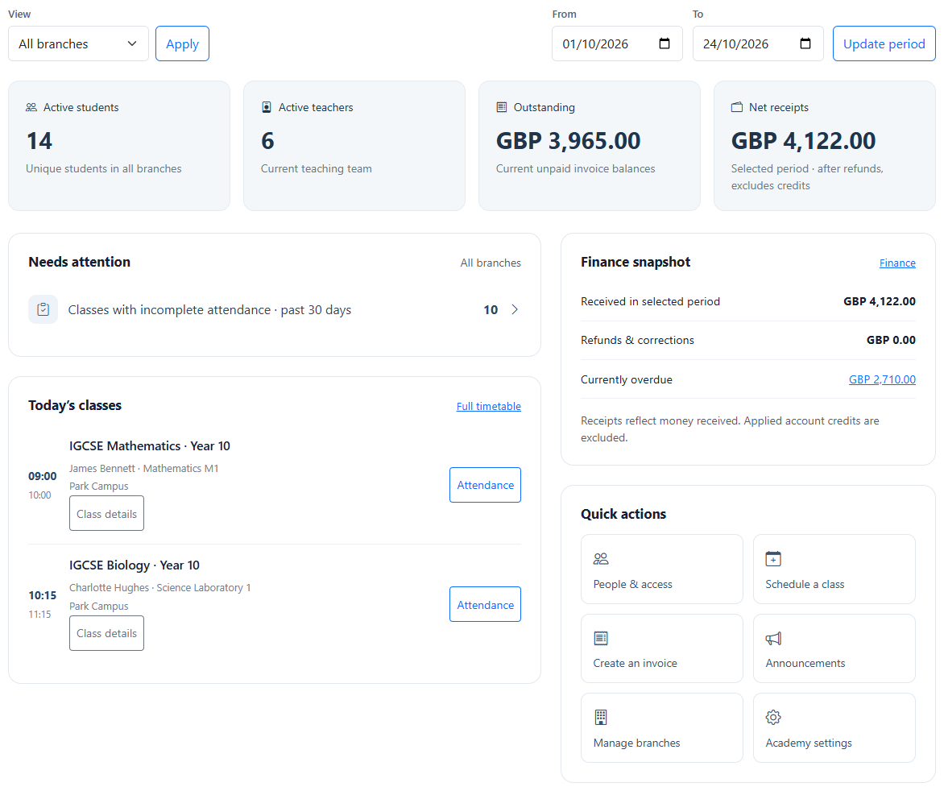
Task: Apply the selected branch view
Action: pos(182,43)
